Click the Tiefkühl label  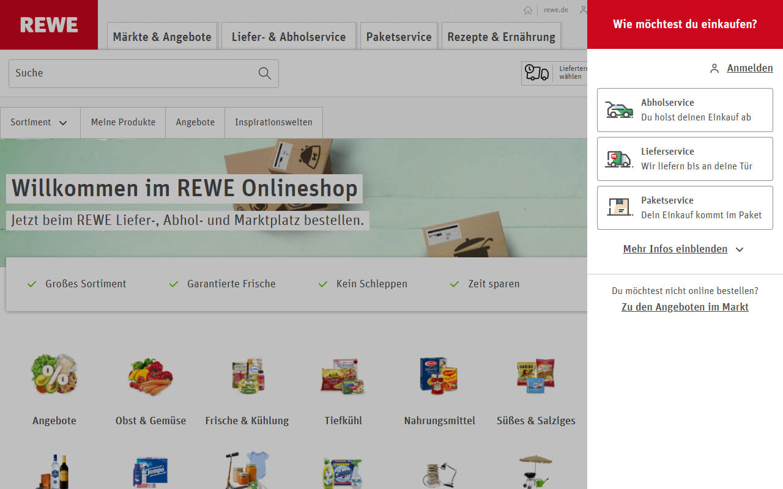coord(343,421)
